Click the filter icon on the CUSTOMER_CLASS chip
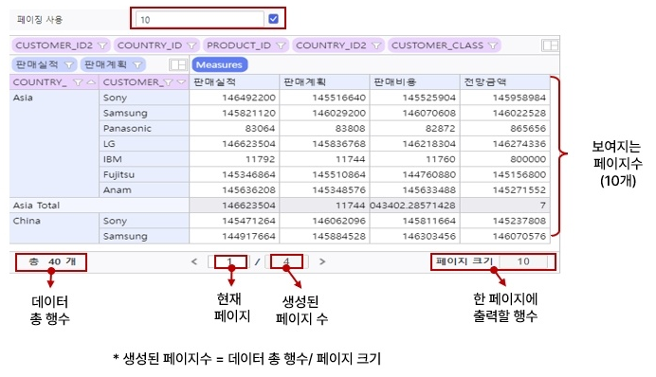This screenshot has height=377, width=656. 493,45
